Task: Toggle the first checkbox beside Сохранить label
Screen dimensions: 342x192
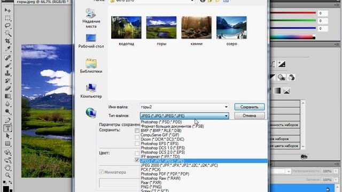Action: click(137, 130)
